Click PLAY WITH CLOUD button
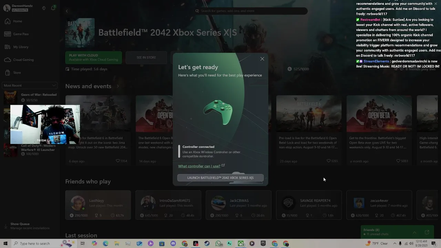Image resolution: width=441 pixels, height=248 pixels. 93,58
